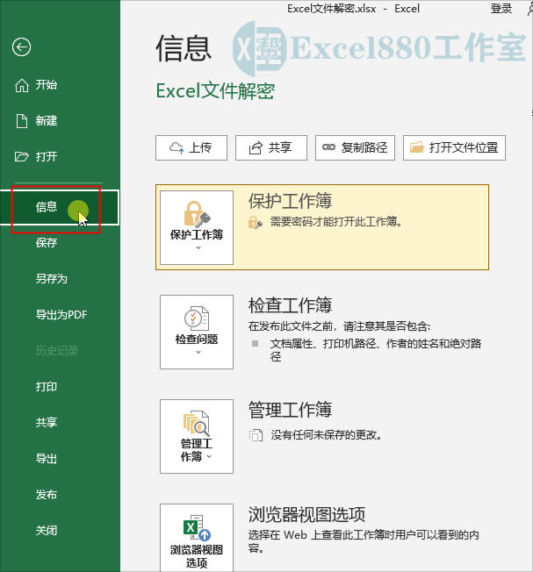Click the back arrow circle icon
Screen dimensions: 533x572
[21, 47]
